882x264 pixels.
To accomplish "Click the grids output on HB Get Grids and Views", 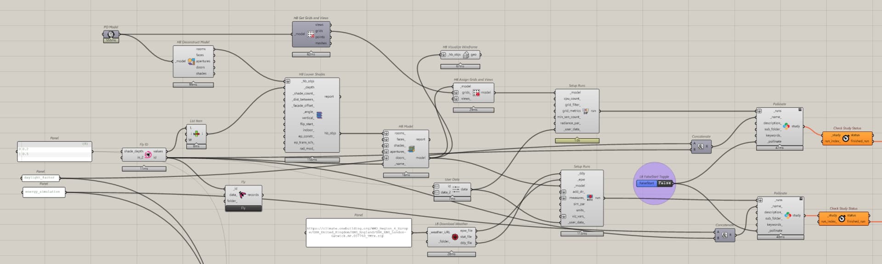I will (319, 31).
